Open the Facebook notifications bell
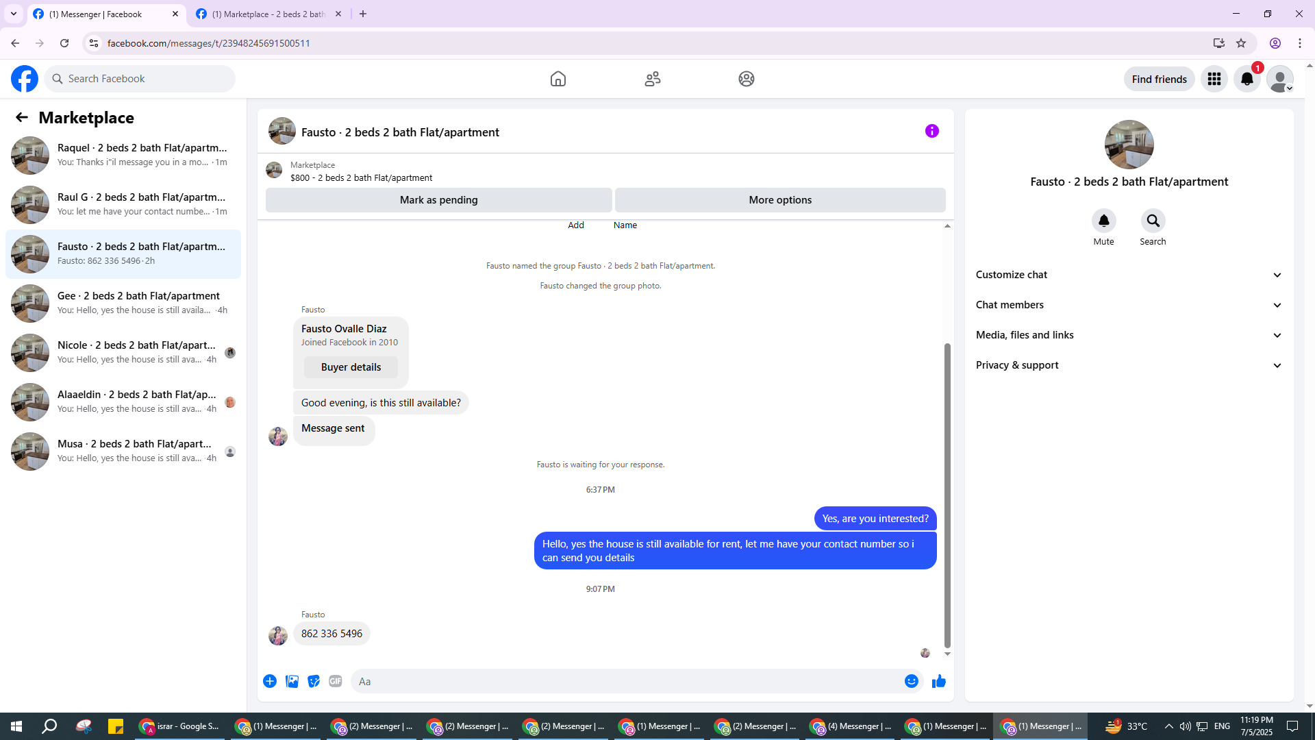The height and width of the screenshot is (740, 1315). (1247, 79)
